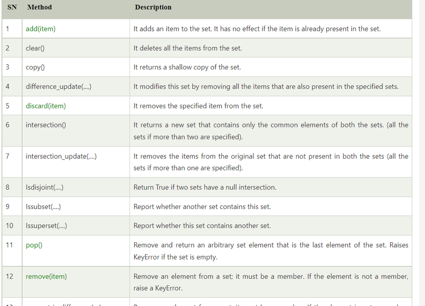Open the remove(item) method link
Image resolution: width=425 pixels, height=306 pixels.
[46, 277]
